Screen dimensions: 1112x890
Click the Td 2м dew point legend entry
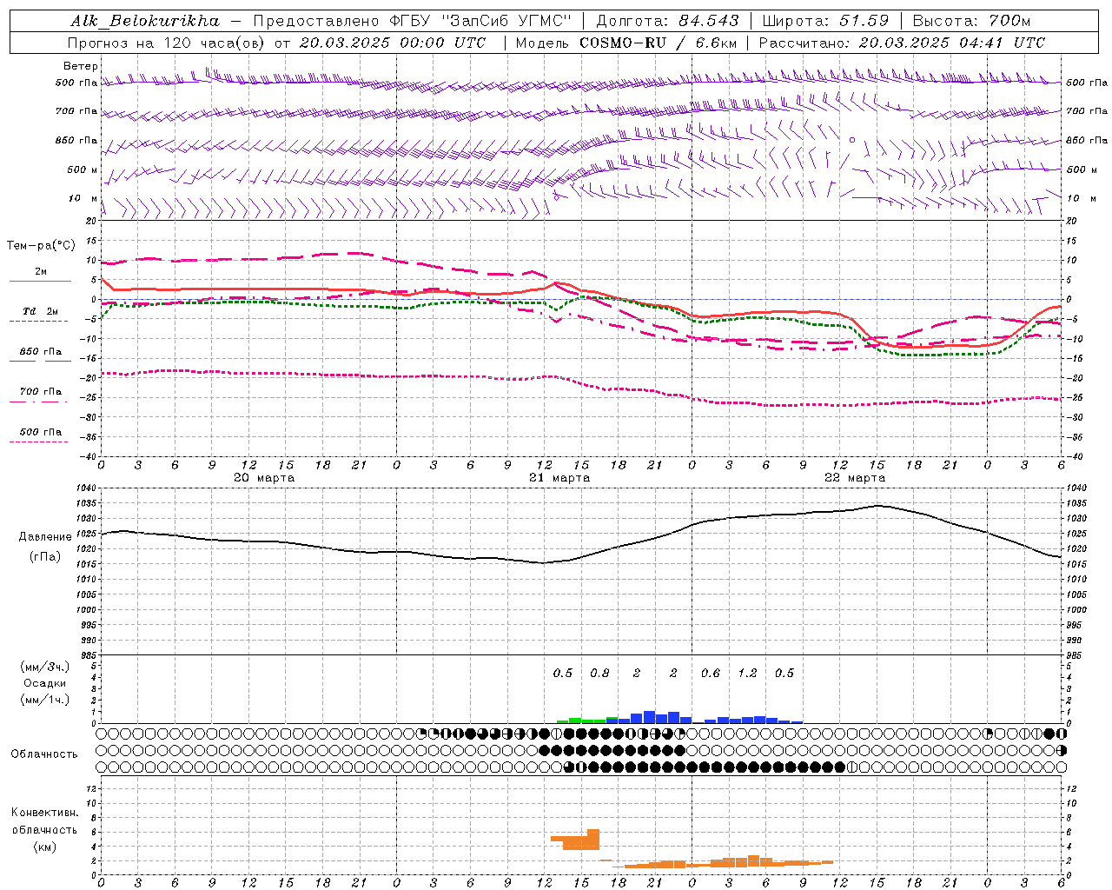(x=41, y=311)
